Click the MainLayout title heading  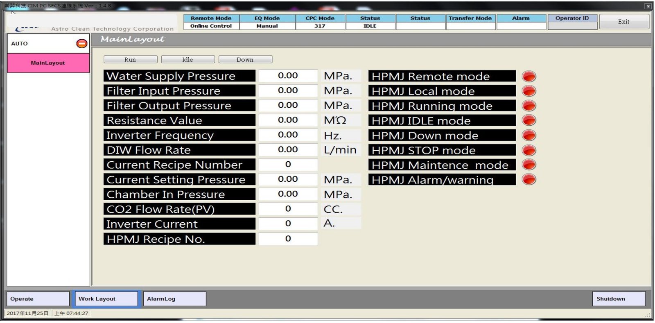tap(133, 39)
